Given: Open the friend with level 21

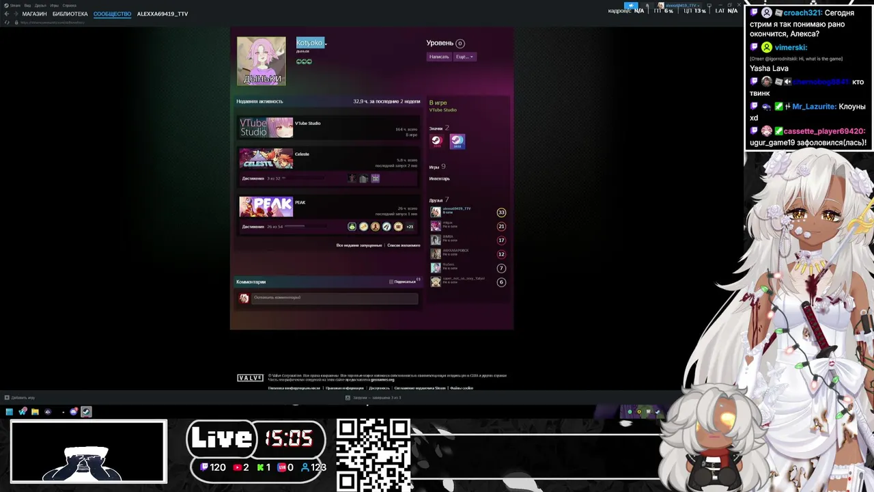Looking at the screenshot, I should coord(468,226).
